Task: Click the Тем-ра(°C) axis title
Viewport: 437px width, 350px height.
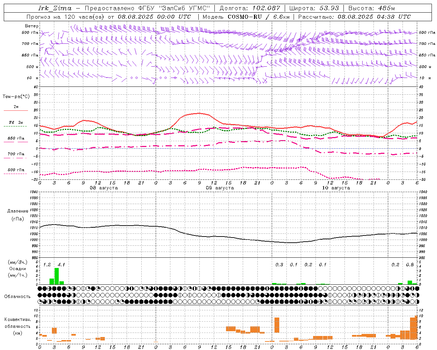Action: tap(16, 96)
